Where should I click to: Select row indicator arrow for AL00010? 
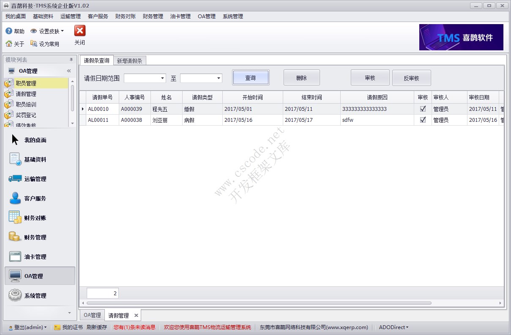[x=82, y=109]
